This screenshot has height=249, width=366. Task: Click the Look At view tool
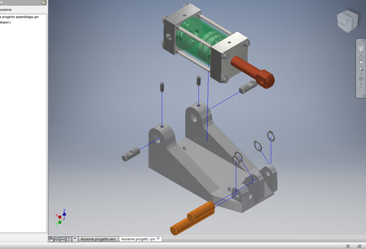click(x=361, y=89)
